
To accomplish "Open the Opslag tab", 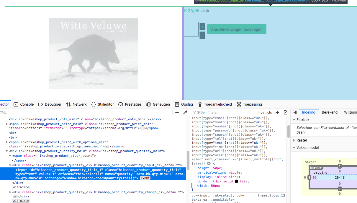I will pos(184,104).
